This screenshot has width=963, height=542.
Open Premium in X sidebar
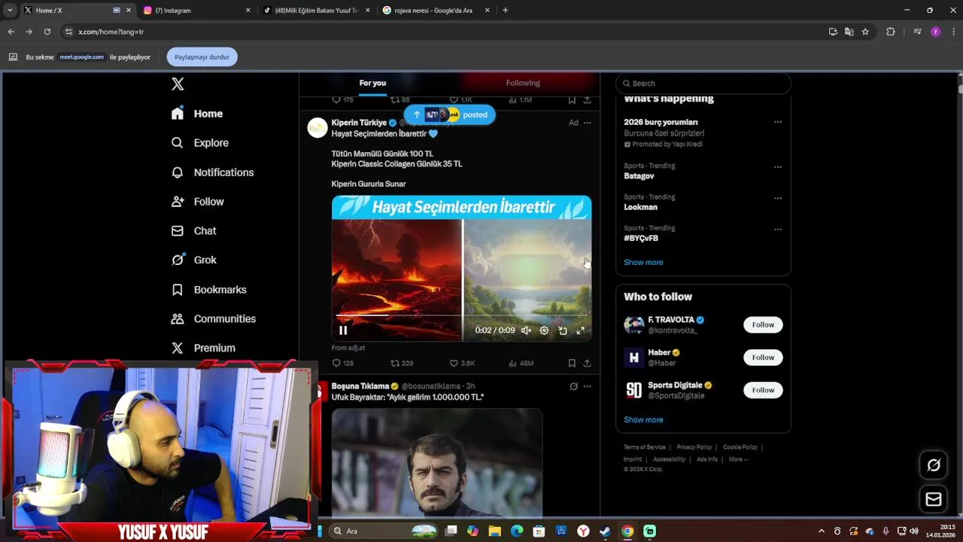[203, 348]
